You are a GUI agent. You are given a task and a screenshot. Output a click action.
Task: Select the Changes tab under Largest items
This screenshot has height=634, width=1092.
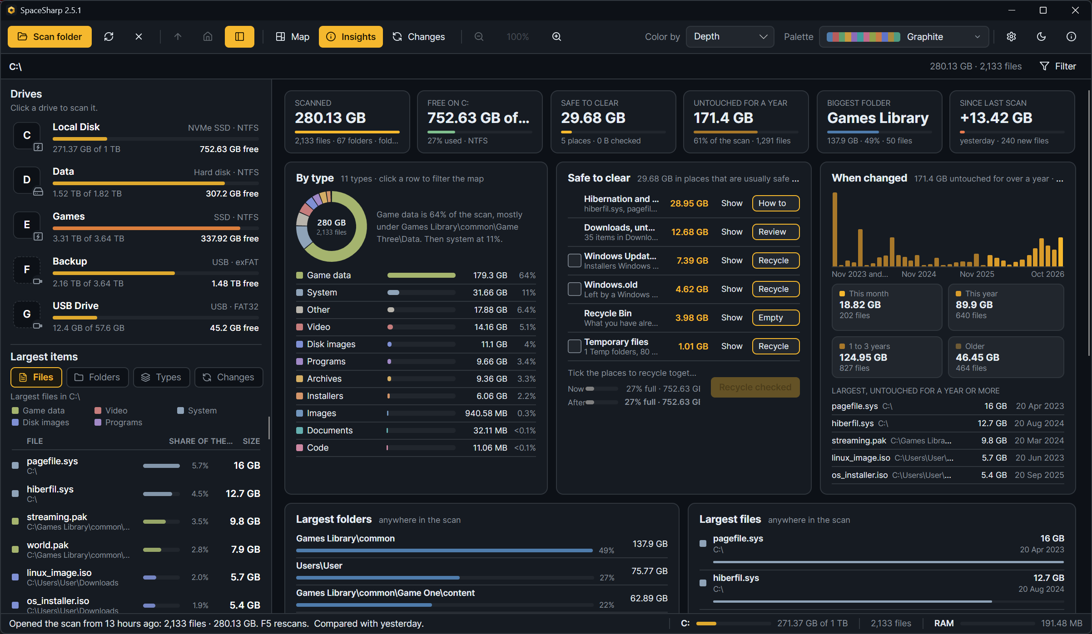click(x=229, y=377)
